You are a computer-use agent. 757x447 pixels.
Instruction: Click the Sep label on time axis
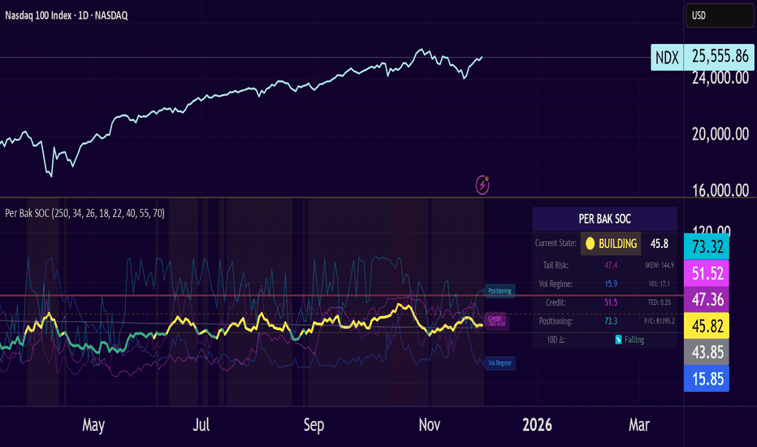click(314, 425)
